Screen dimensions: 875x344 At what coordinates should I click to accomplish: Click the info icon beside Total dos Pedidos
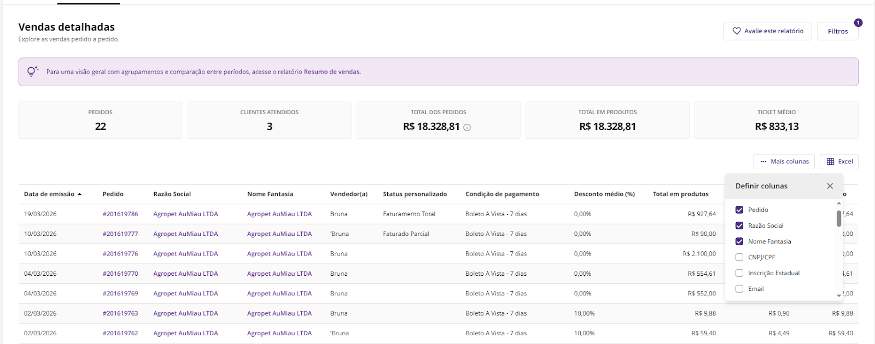[x=467, y=127]
